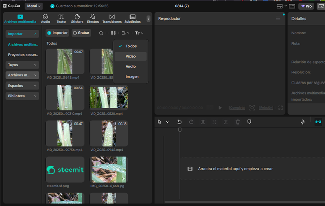Select the VID_2025...0520.mp4 thumbnail
The image size is (325, 206).
[x=109, y=98]
